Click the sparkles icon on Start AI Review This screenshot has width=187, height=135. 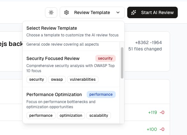click(134, 12)
